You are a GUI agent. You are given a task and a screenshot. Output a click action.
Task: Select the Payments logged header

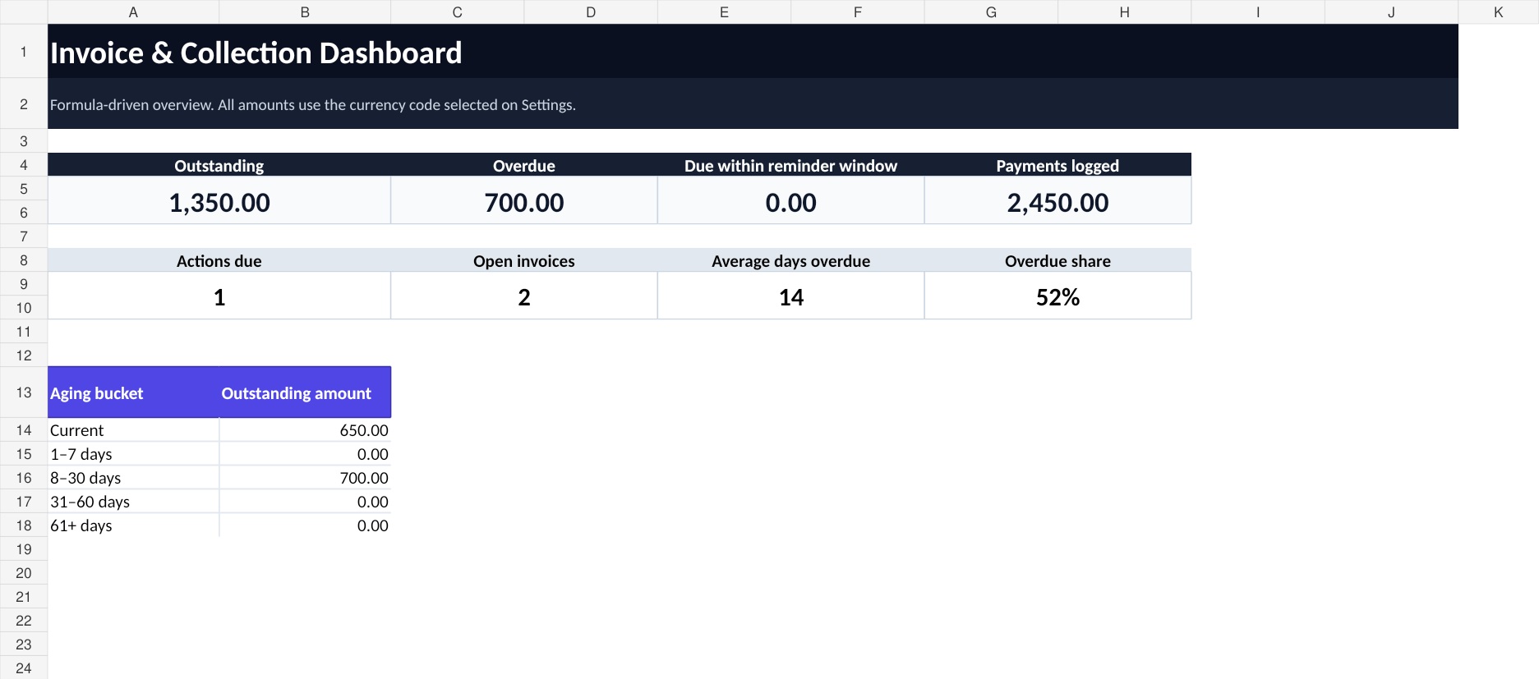tap(1057, 165)
